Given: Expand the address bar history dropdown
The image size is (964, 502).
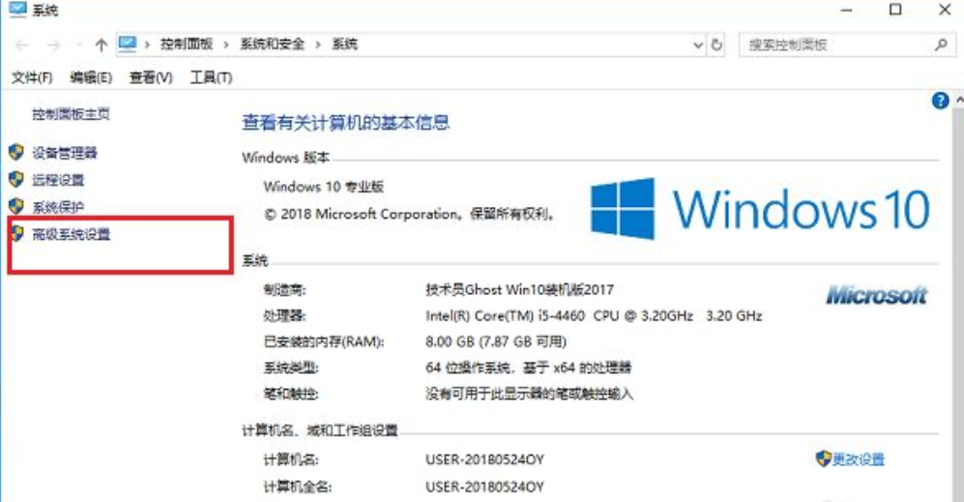Looking at the screenshot, I should point(698,44).
